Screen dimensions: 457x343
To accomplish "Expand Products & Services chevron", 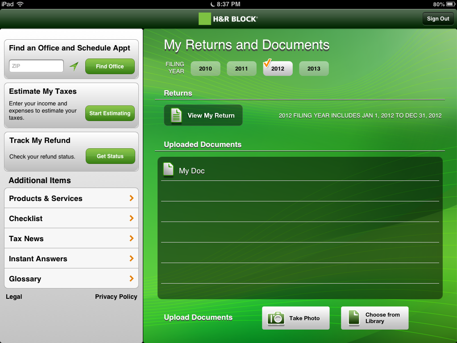I will (x=132, y=198).
